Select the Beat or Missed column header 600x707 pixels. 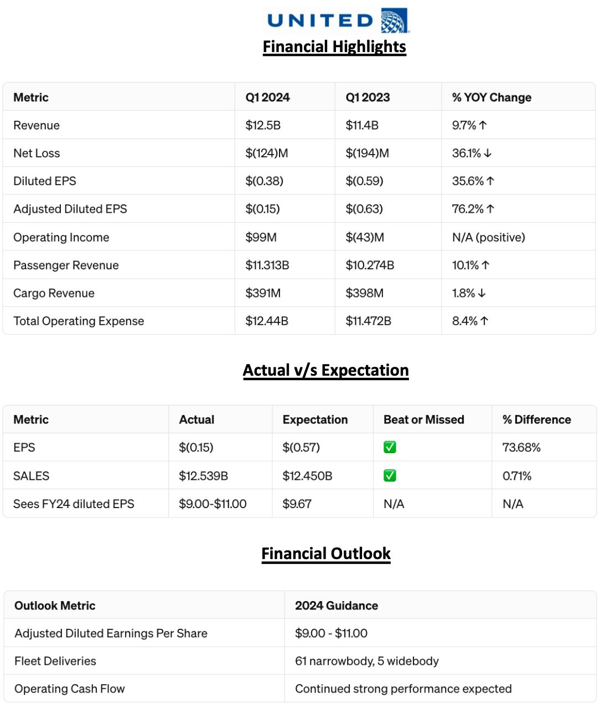423,419
